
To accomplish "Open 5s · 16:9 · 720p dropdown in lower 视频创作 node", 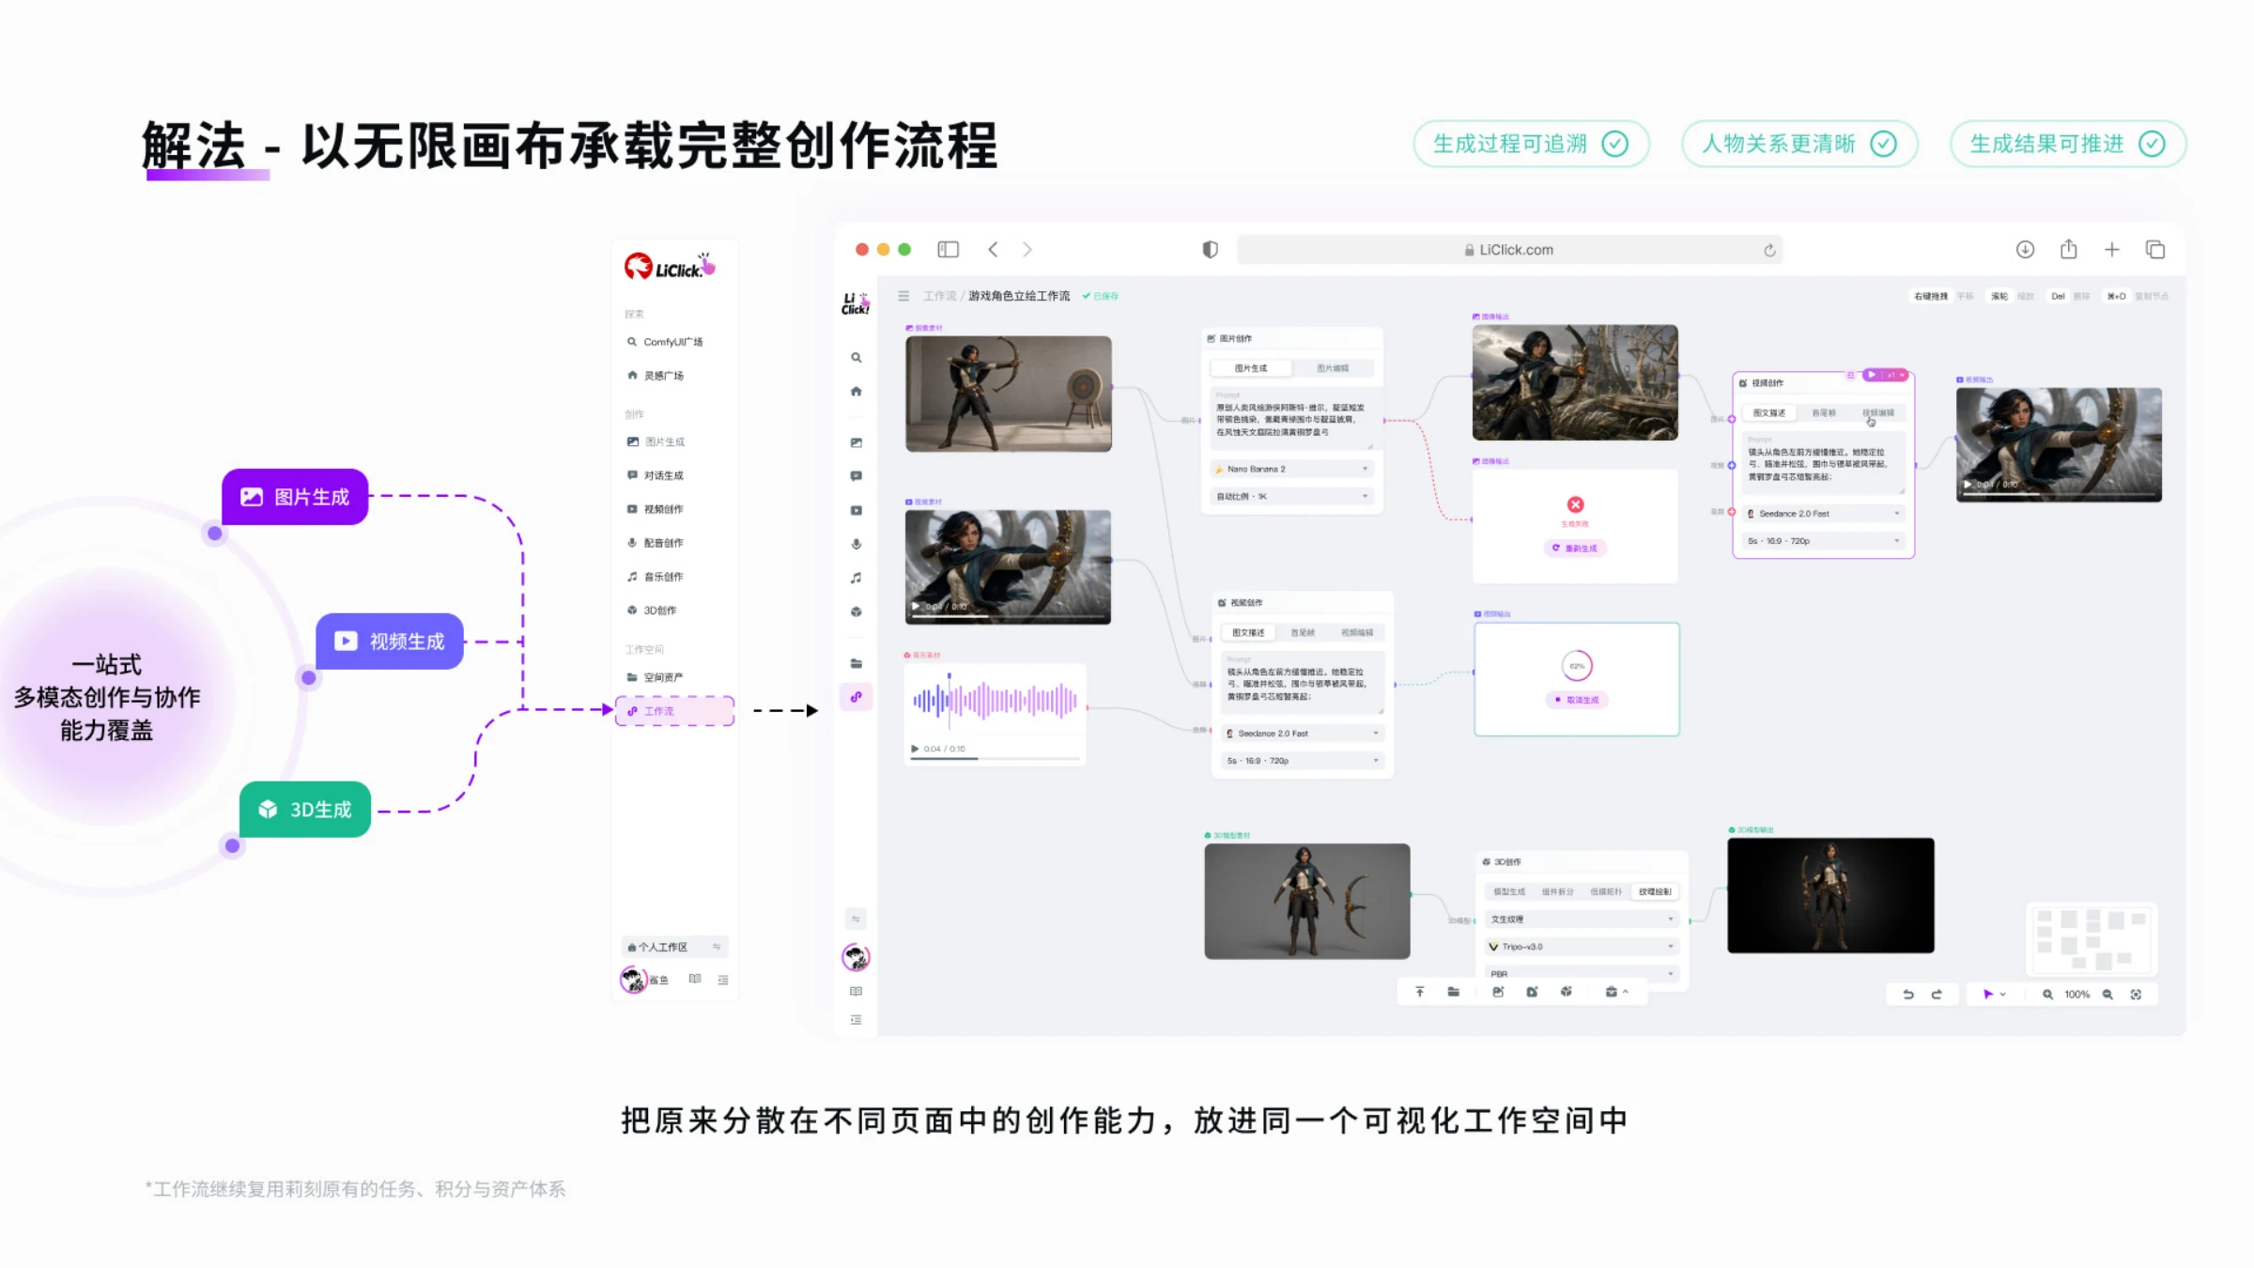I will tap(1303, 761).
